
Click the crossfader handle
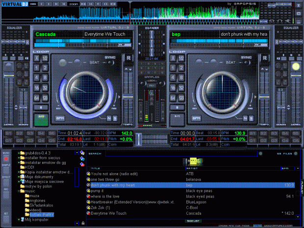[x=138, y=139]
